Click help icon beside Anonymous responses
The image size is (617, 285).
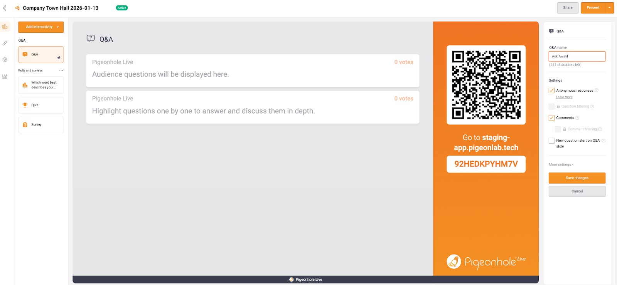[597, 91]
